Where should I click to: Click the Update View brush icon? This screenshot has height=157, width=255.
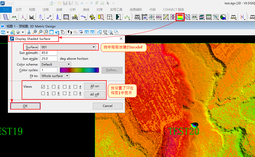point(29,32)
